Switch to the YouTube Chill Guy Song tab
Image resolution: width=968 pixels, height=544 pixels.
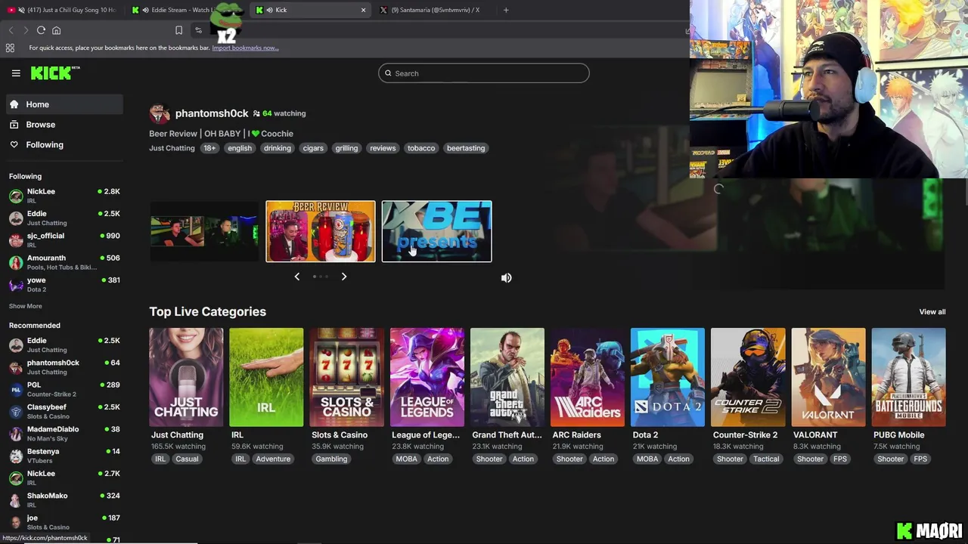tap(62, 10)
